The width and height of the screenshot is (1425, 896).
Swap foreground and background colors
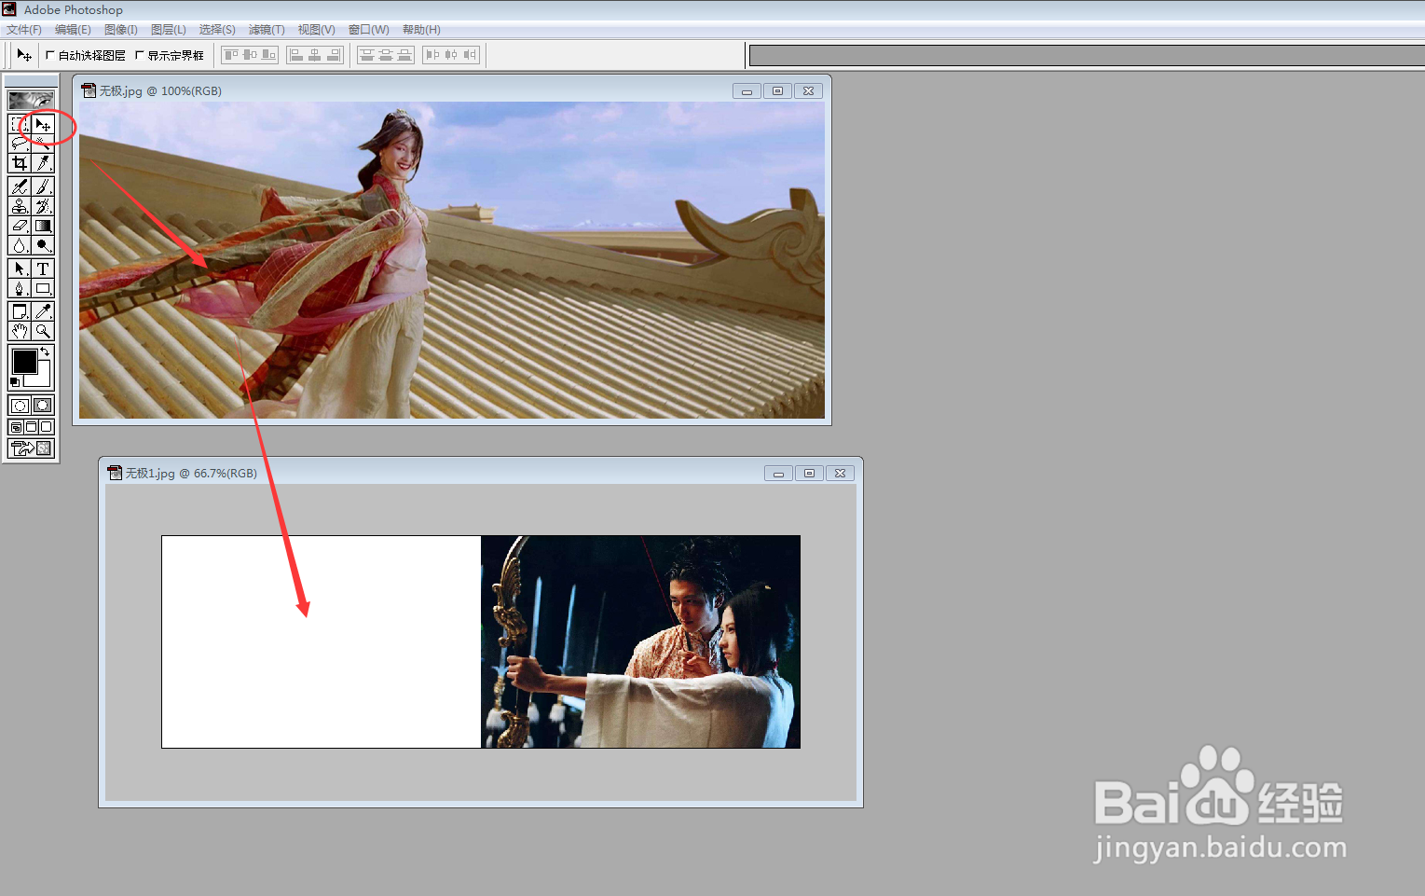(x=45, y=352)
